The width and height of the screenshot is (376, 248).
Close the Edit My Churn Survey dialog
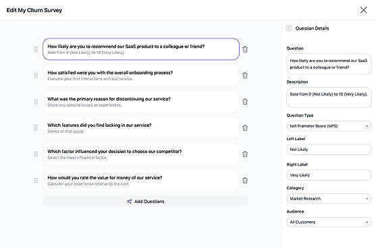(363, 10)
